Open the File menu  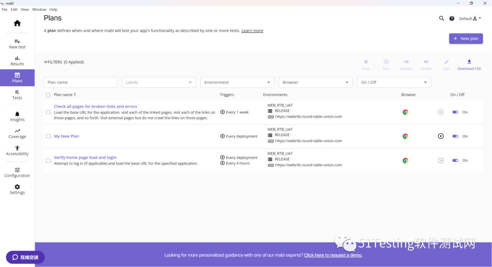click(5, 10)
